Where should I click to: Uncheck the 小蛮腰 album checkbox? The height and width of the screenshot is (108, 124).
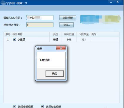14,39
